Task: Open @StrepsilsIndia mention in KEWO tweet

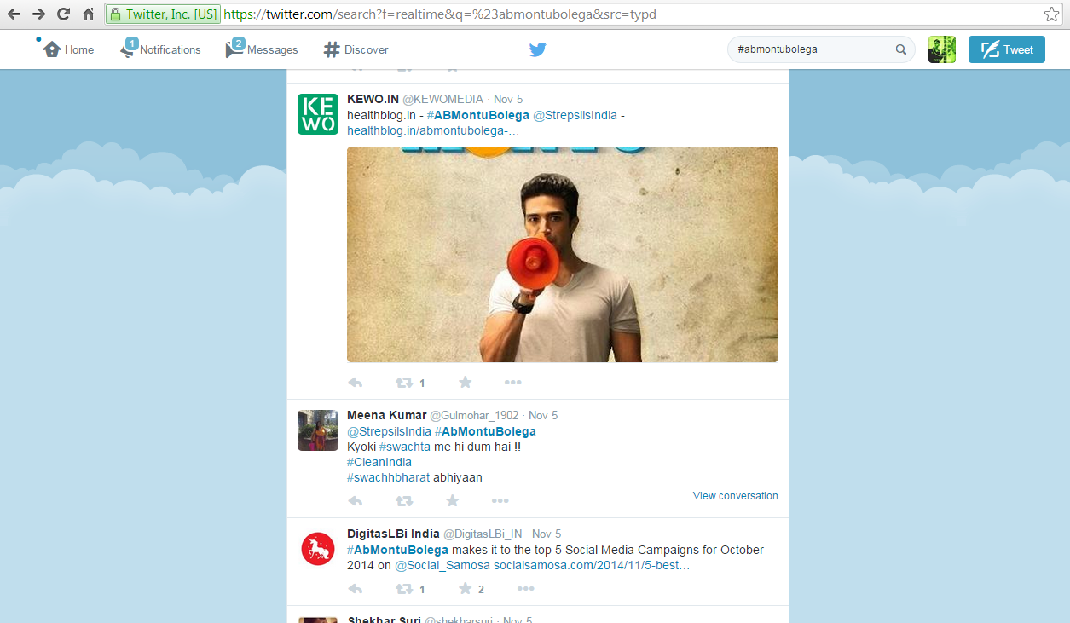Action: (575, 115)
